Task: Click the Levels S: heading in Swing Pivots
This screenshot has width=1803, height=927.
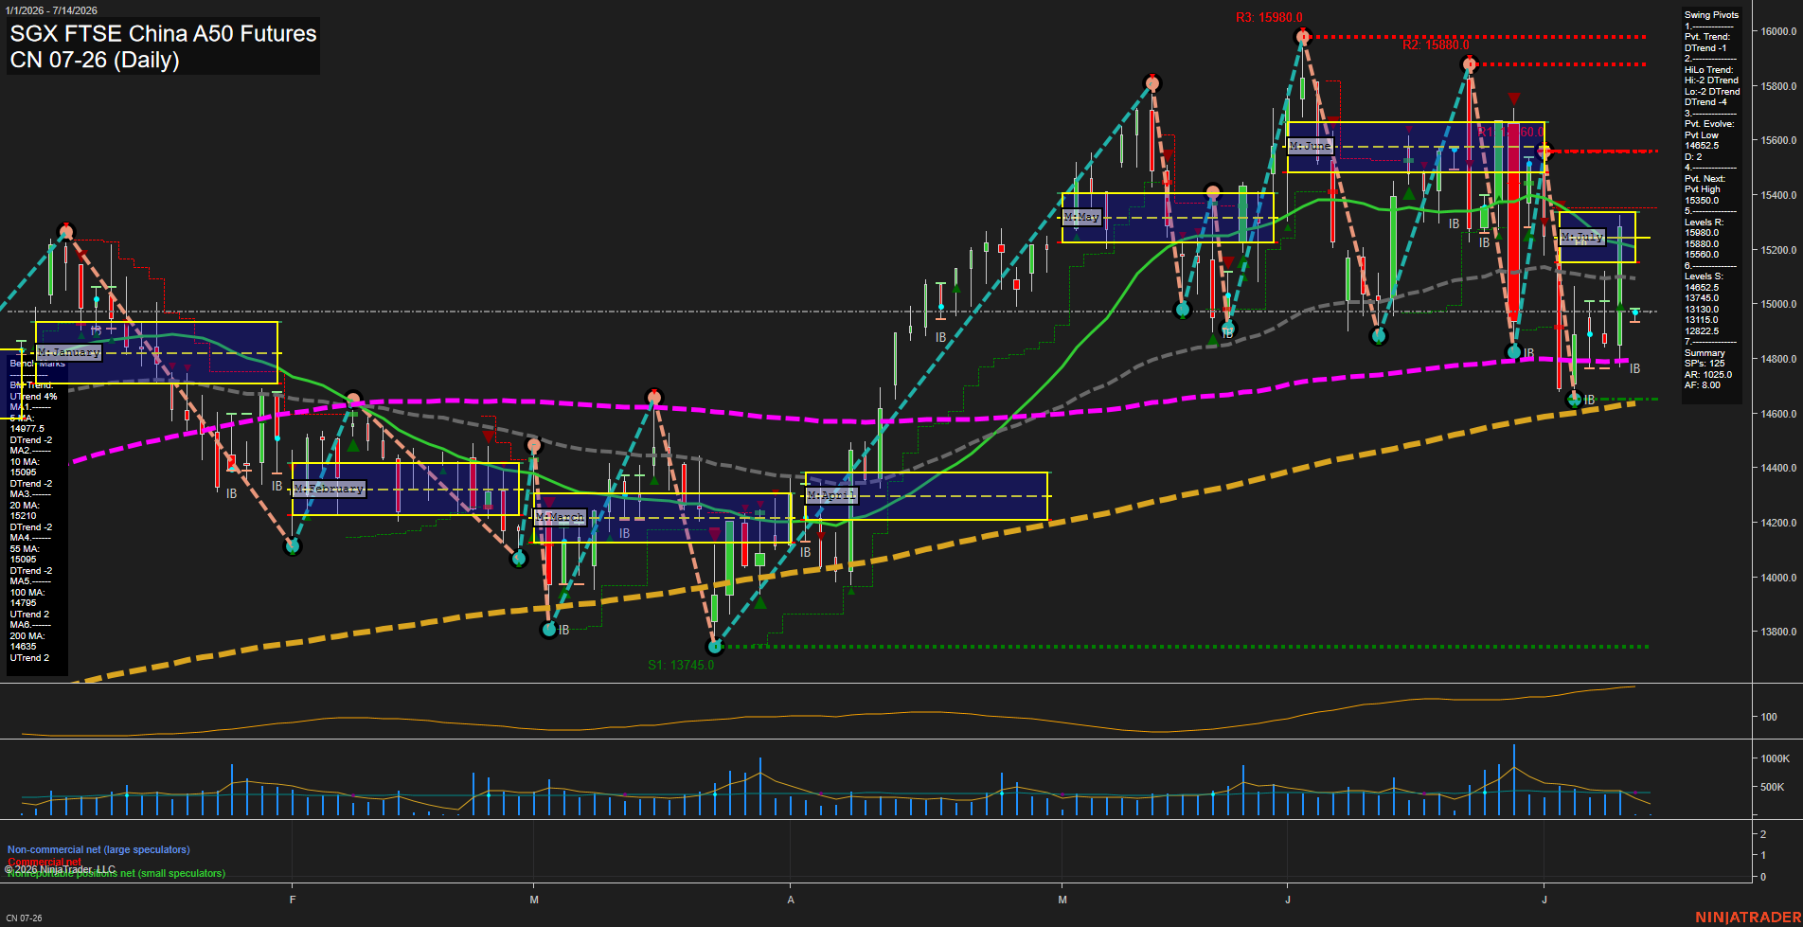Action: coord(1704,276)
